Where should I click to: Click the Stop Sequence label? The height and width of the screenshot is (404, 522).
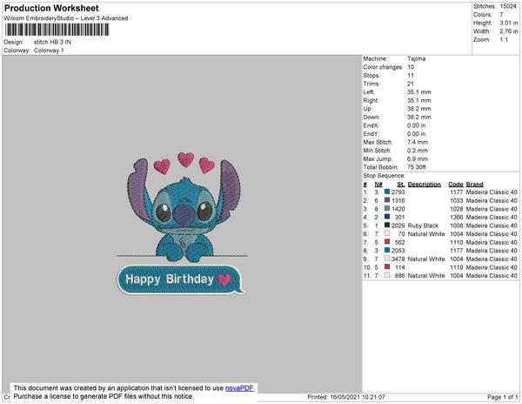[x=389, y=176]
